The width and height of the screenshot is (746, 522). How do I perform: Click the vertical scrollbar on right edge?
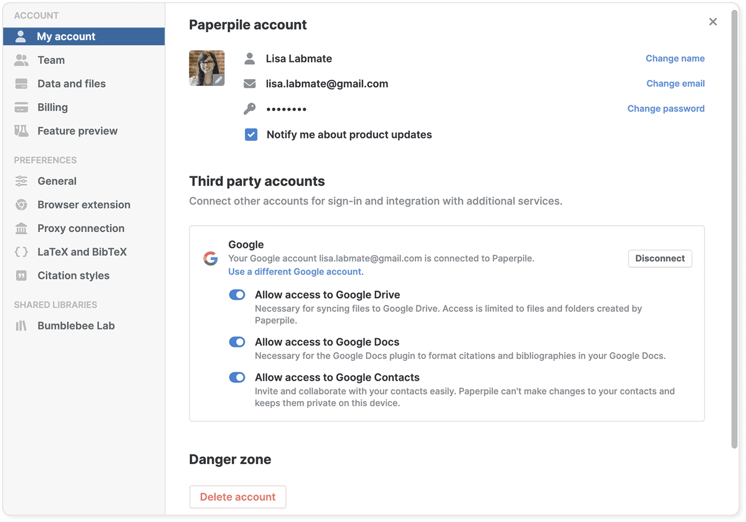[x=734, y=226]
